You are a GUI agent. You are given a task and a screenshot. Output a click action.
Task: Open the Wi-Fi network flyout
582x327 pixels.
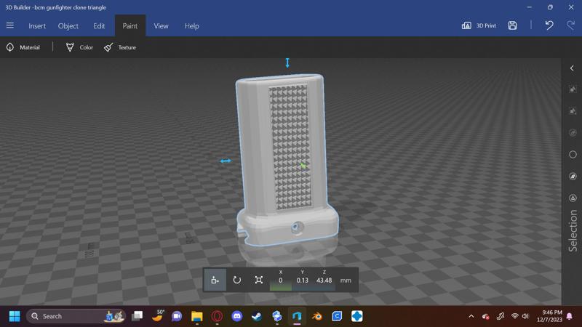(x=515, y=316)
